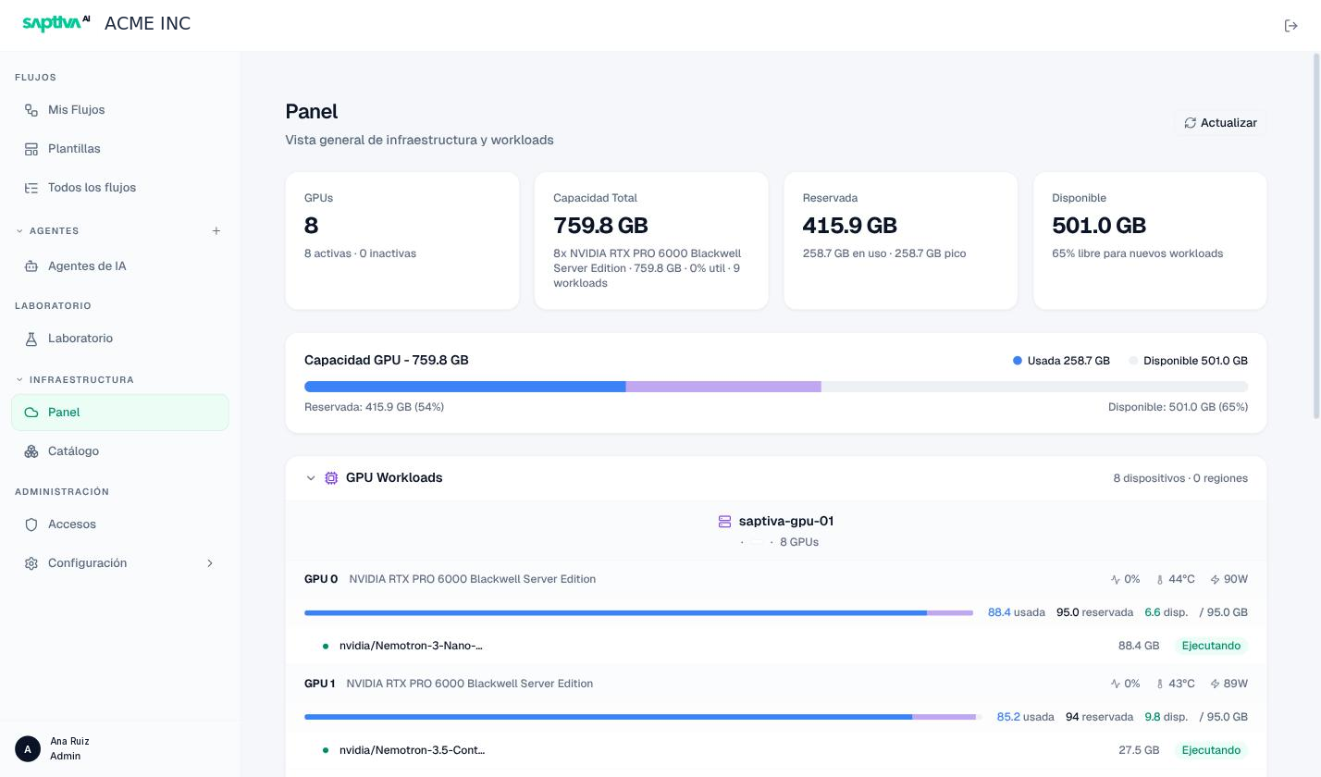1321x777 pixels.
Task: Click the Panel cloud icon
Action: click(x=31, y=413)
